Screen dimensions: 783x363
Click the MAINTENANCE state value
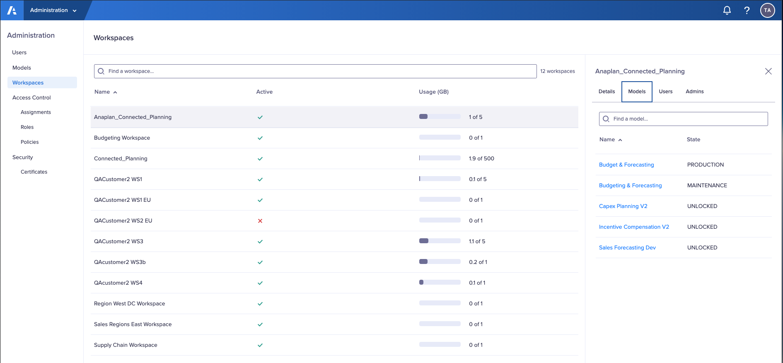(x=707, y=186)
